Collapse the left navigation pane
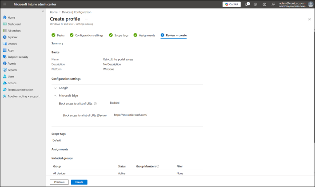315x187 pixels. tap(43, 11)
